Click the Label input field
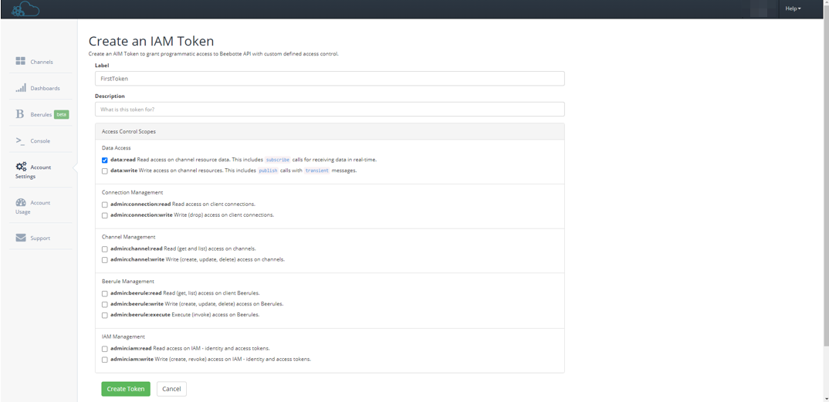Screen dimensions: 829x402 pyautogui.click(x=330, y=78)
